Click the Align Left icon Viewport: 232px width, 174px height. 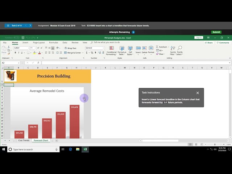pyautogui.click(x=46, y=53)
